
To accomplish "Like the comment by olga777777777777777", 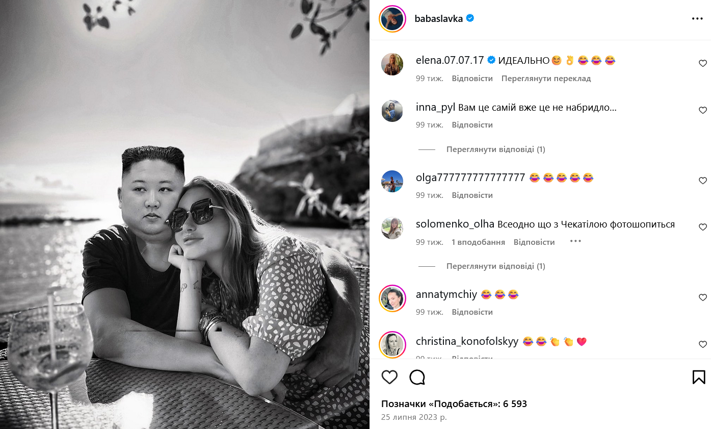I will click(x=703, y=181).
